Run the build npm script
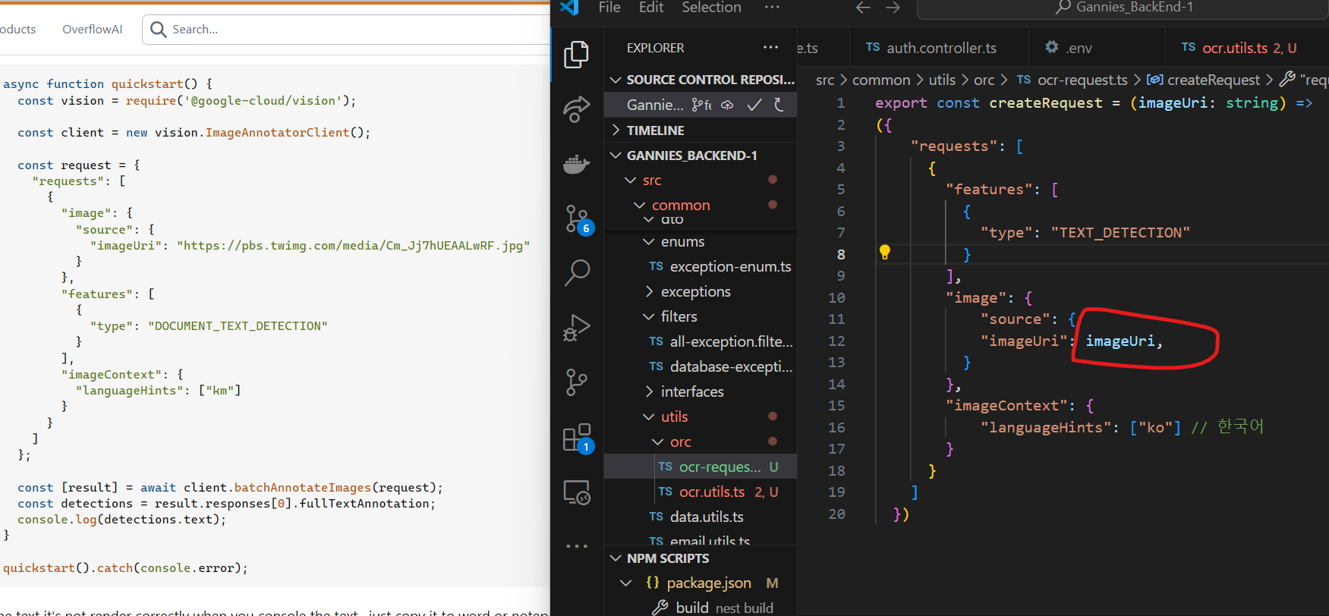 701,608
